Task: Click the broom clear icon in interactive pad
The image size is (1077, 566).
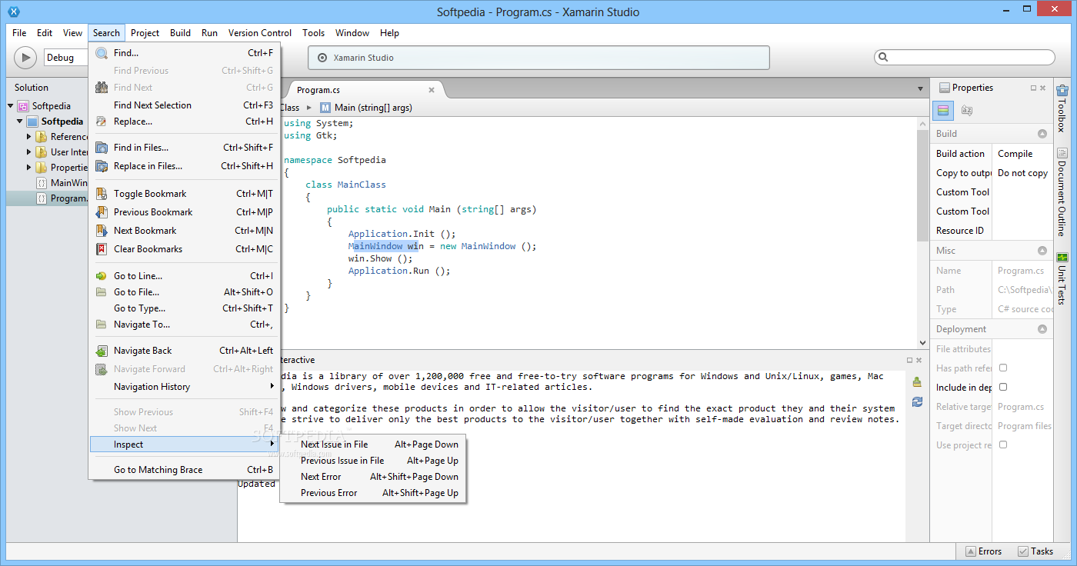Action: click(917, 381)
